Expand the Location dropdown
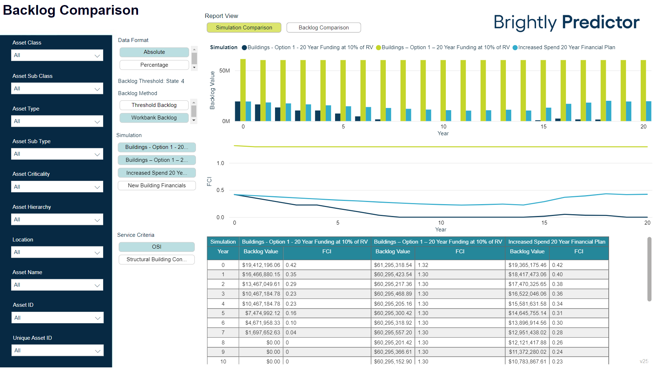Screen dimensions: 654x376 (x=57, y=252)
